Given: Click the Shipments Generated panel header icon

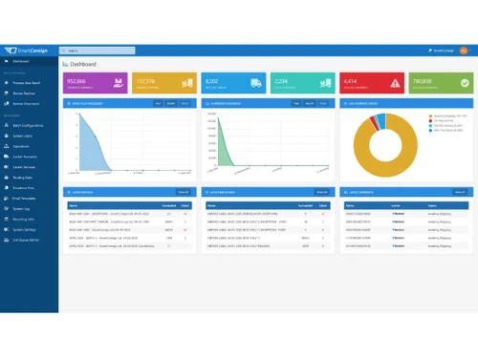Looking at the screenshot, I should coord(206,104).
